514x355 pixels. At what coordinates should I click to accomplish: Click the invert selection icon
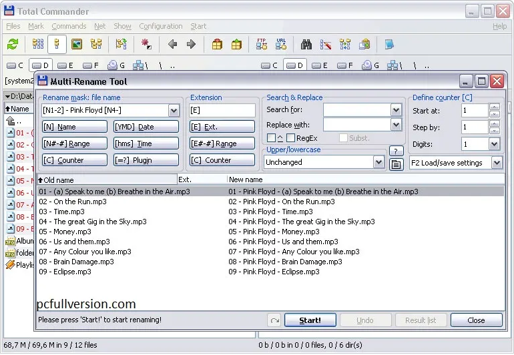coord(146,44)
